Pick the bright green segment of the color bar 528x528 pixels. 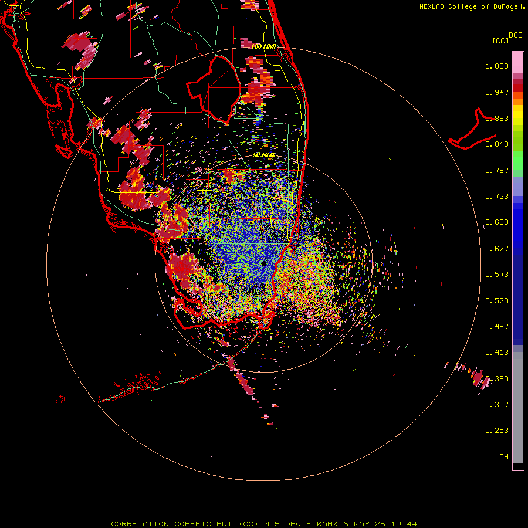click(x=518, y=160)
